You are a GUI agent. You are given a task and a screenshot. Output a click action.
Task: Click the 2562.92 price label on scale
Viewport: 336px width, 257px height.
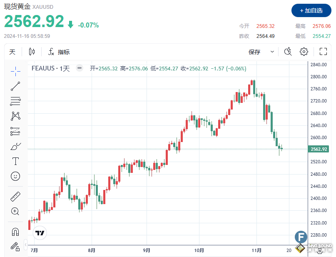(319, 149)
